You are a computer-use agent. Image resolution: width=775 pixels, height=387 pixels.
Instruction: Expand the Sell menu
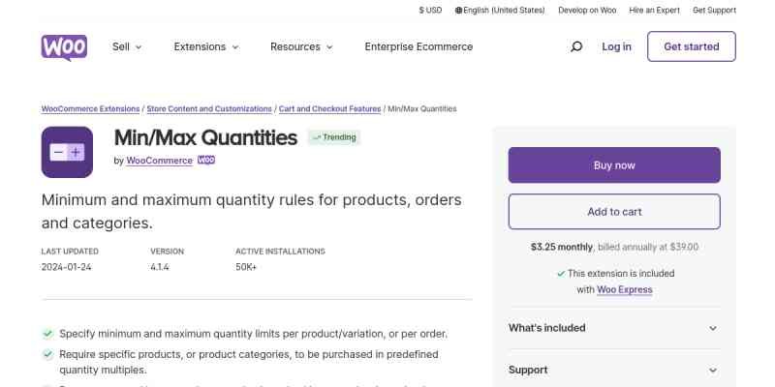point(127,46)
